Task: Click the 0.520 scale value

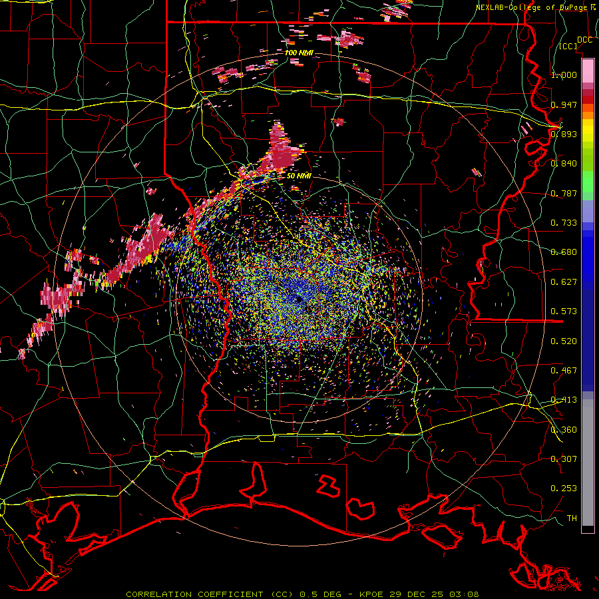Action: coord(564,341)
